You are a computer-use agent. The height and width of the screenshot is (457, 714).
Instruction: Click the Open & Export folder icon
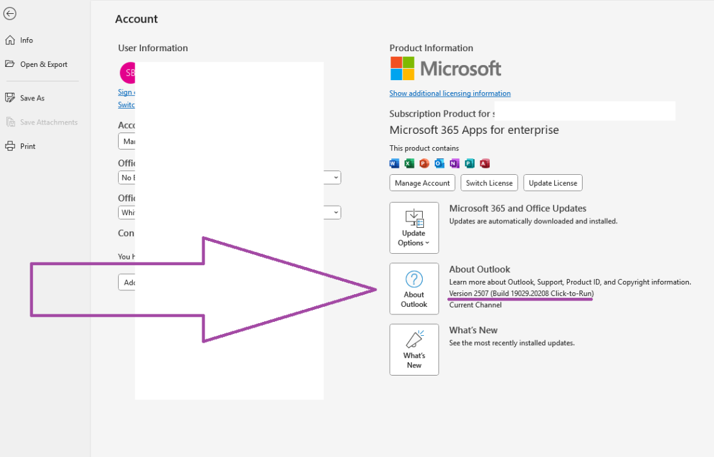pos(10,64)
